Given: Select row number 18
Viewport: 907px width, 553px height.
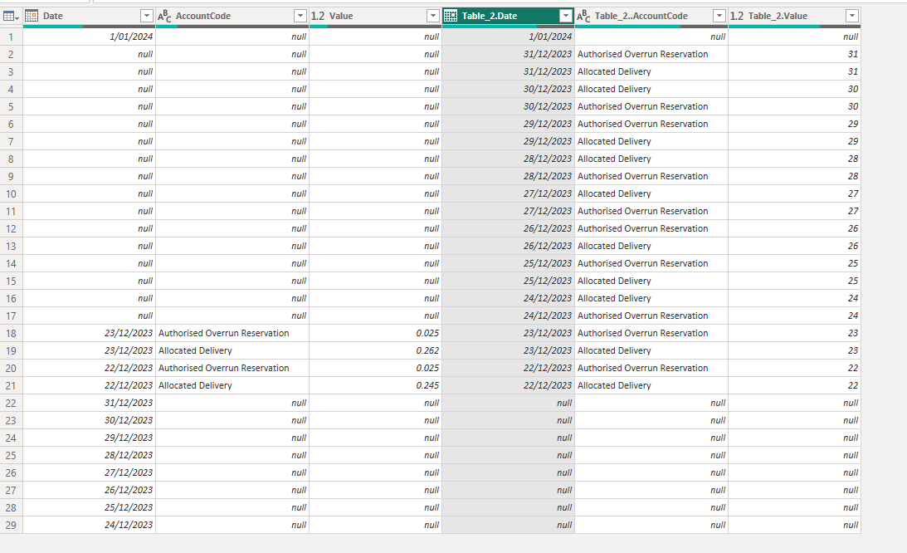Looking at the screenshot, I should [11, 333].
